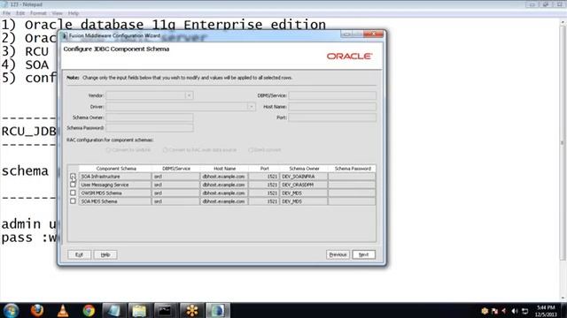Click the network tray icon beside the clock
567x318 pixels.
click(525, 311)
